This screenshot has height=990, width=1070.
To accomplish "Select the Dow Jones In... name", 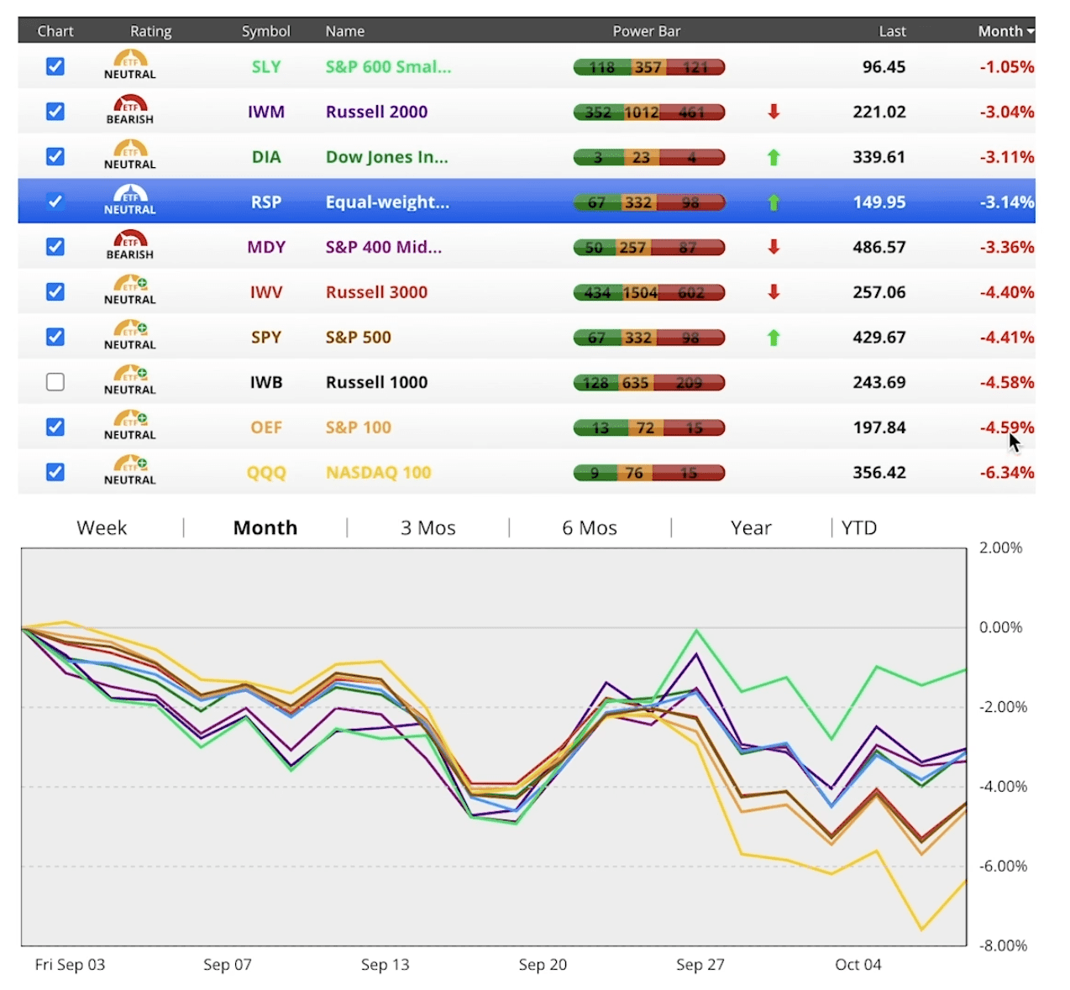I will tap(387, 157).
